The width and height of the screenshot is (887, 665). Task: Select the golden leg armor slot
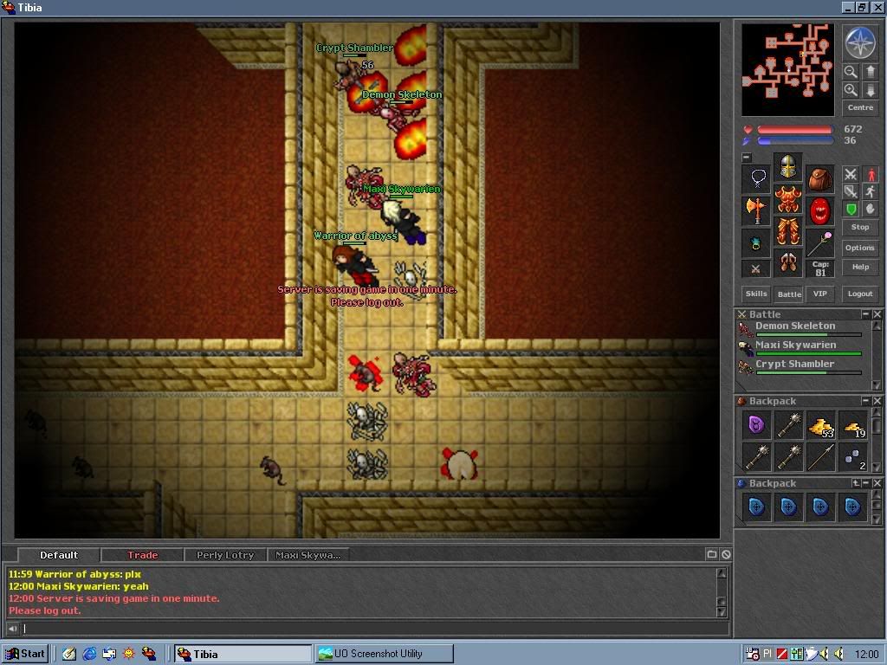tap(787, 230)
